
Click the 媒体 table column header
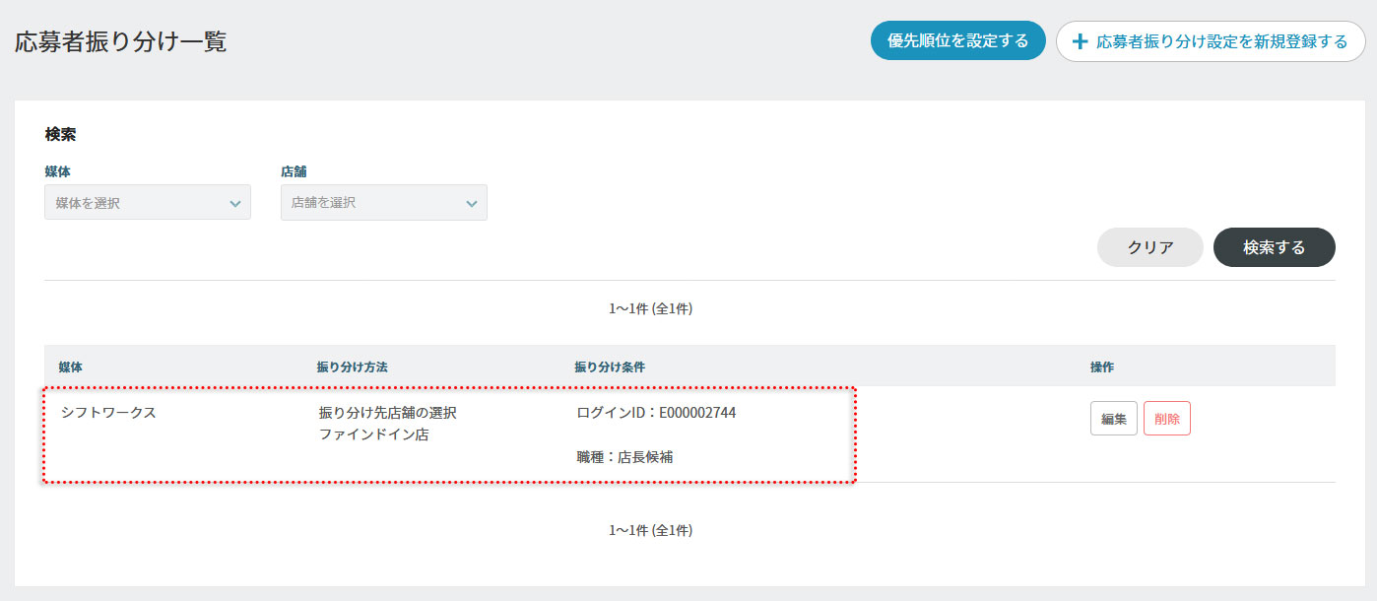(x=70, y=367)
